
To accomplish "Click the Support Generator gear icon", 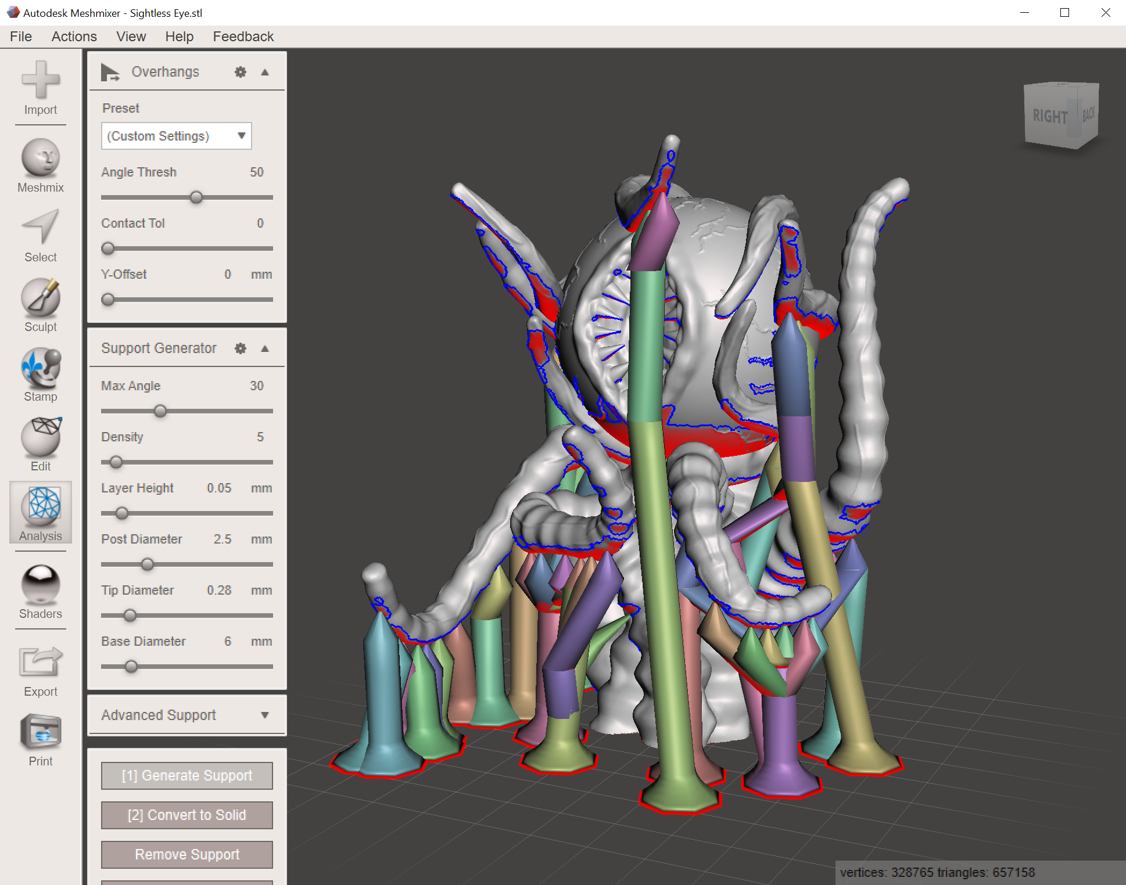I will tap(240, 348).
